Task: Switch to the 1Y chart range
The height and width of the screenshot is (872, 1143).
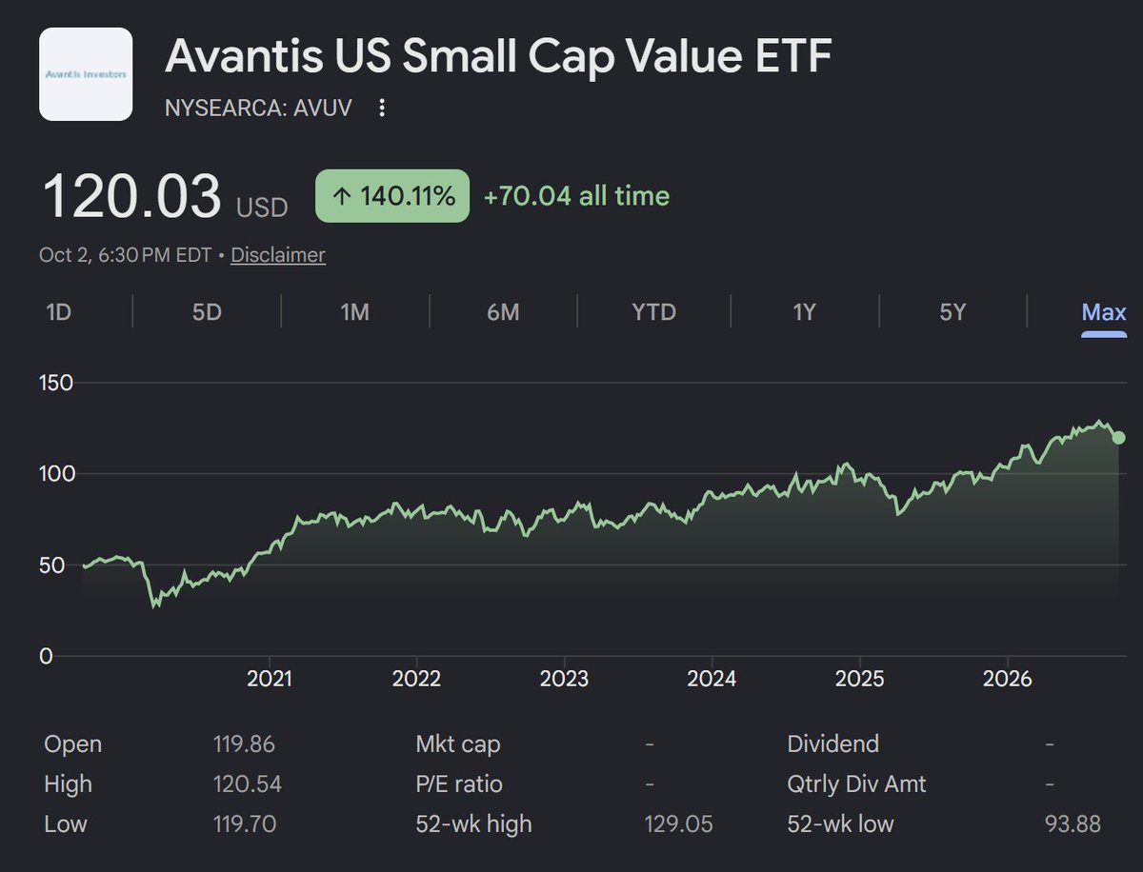Action: coord(804,312)
